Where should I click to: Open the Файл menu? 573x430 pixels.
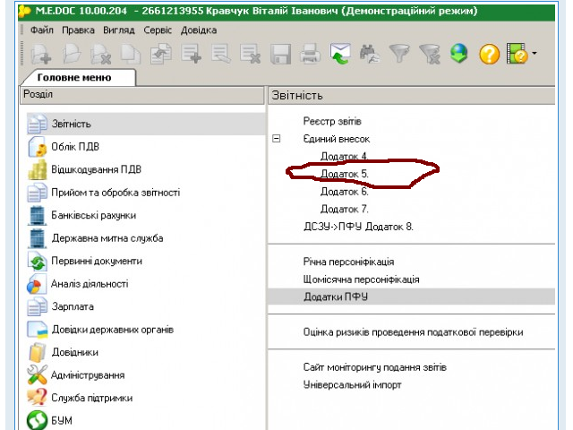41,30
